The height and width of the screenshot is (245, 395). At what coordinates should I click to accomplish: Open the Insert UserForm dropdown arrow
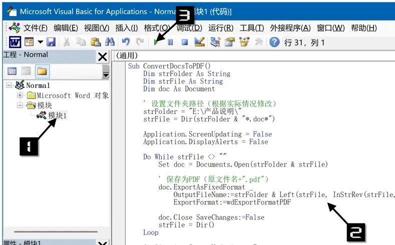(x=41, y=42)
